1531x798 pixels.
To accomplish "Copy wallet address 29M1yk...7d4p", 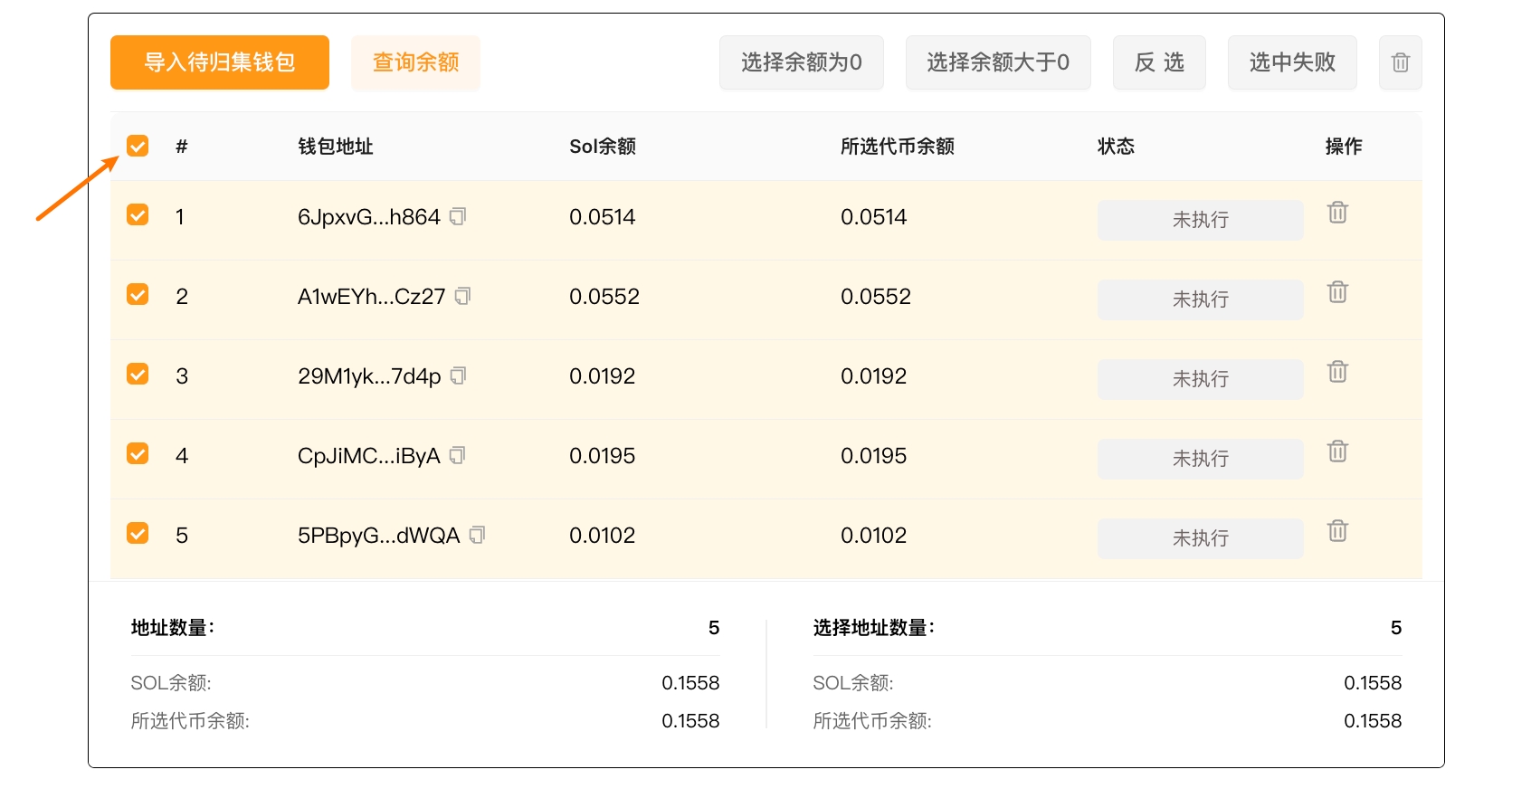I will [x=458, y=375].
